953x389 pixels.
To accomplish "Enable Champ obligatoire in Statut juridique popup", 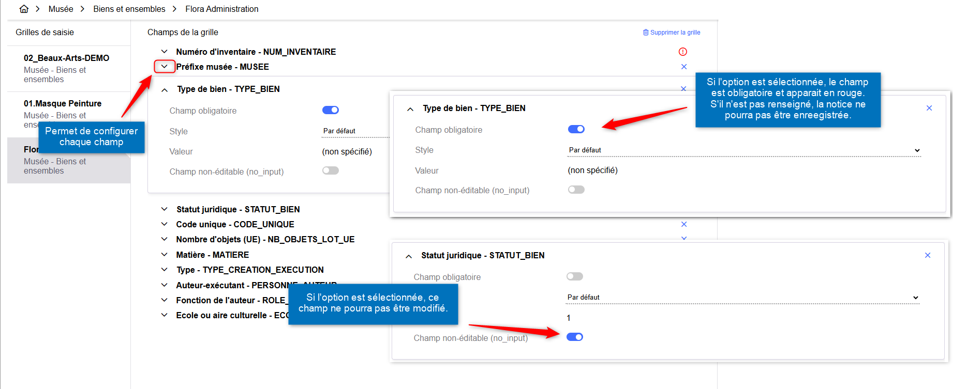I will 575,276.
